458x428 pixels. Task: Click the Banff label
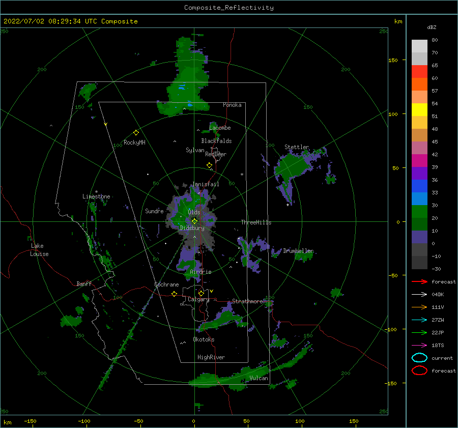(84, 283)
